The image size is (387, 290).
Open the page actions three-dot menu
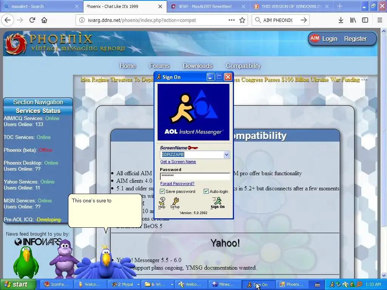click(232, 20)
